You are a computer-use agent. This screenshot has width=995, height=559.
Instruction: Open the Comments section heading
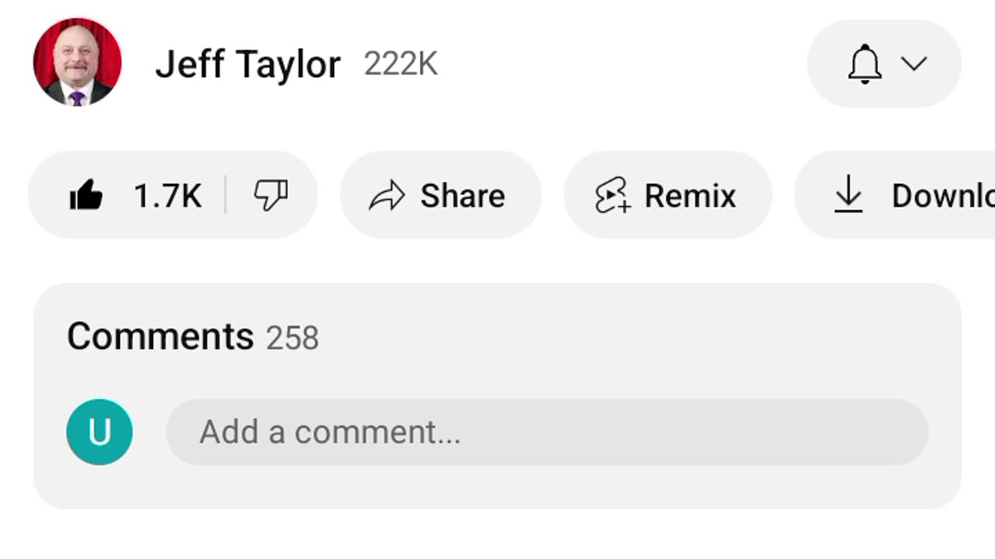click(160, 337)
